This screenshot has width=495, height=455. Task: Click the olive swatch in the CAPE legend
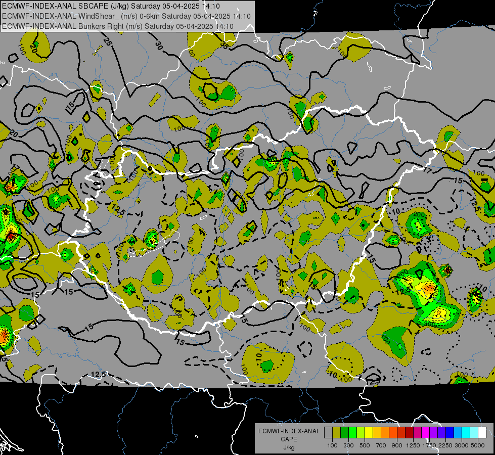pos(337,433)
